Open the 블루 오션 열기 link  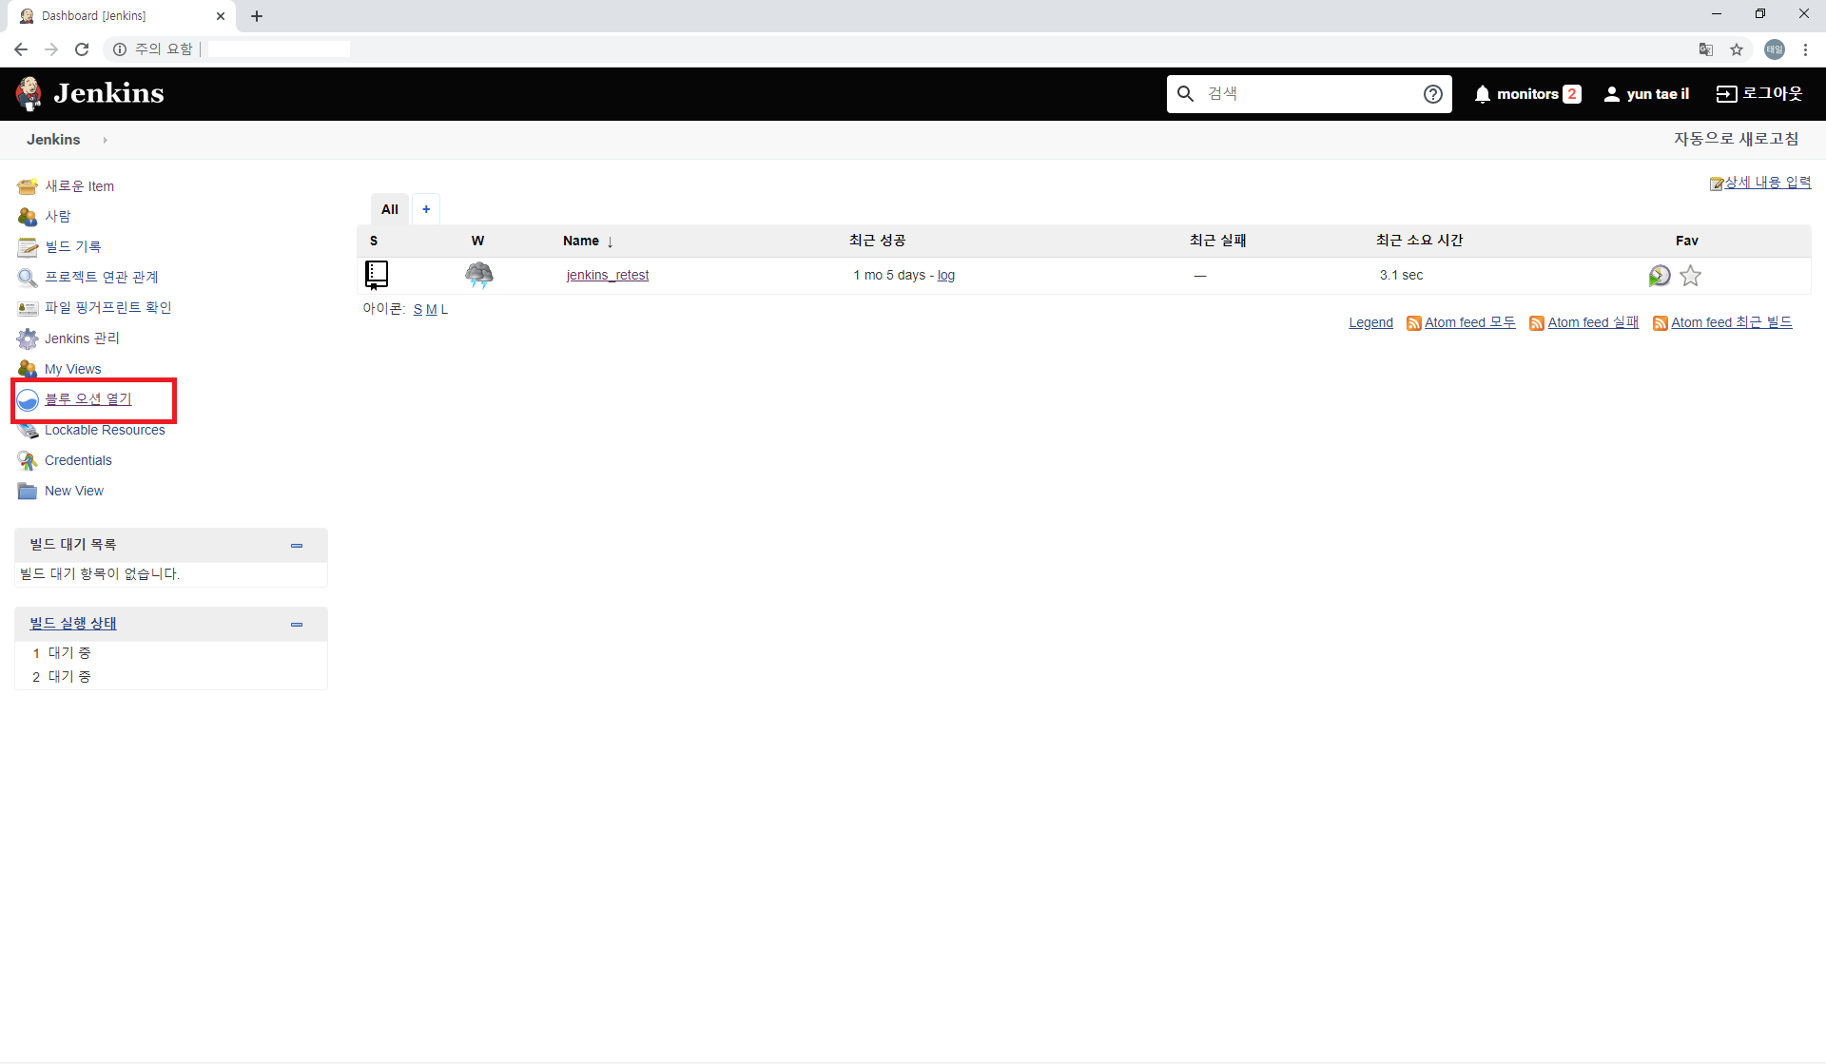88,399
